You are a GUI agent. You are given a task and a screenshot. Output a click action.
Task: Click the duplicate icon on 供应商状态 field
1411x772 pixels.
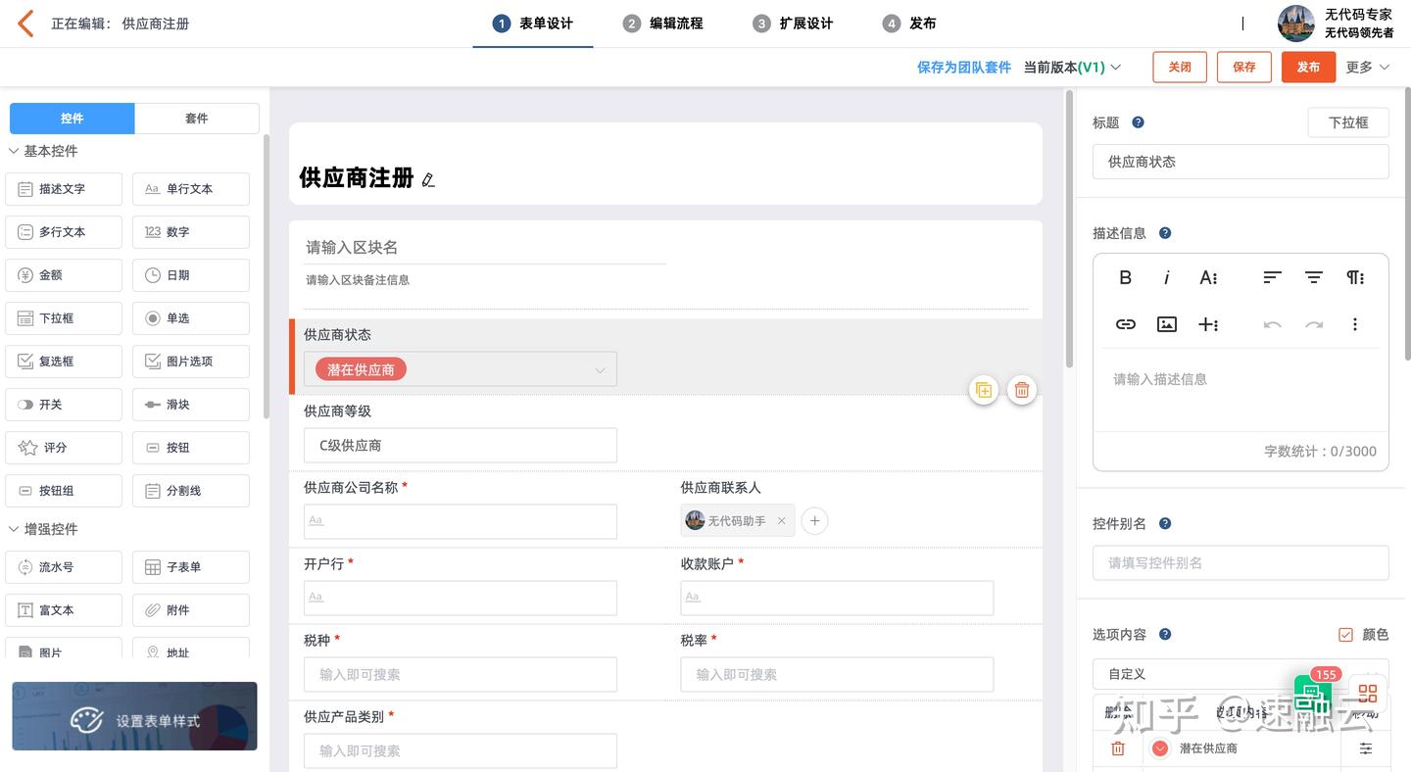[x=983, y=389]
